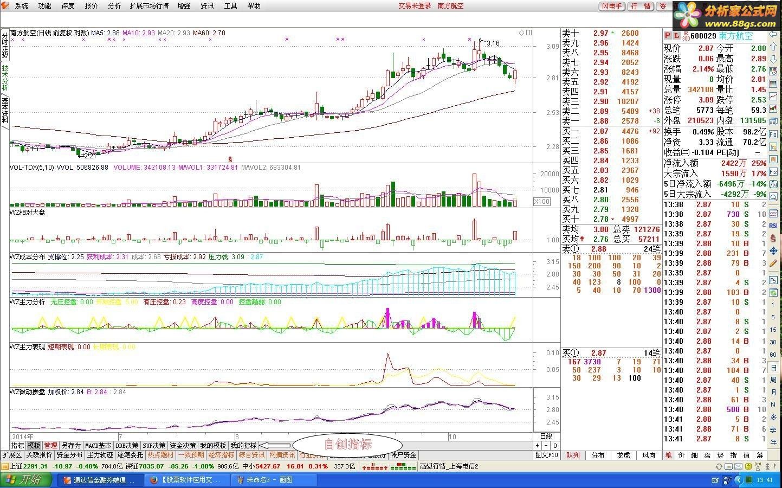Image resolution: width=782 pixels, height=488 pixels.
Task: Click the plus zoom button below chart
Action: [x=538, y=446]
